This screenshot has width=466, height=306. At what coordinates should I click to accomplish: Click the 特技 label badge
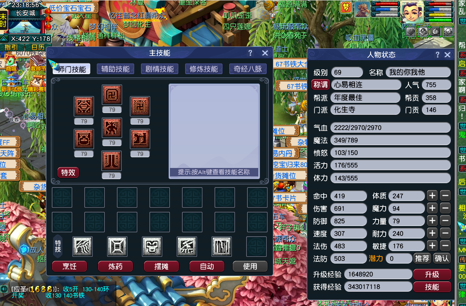(x=58, y=247)
